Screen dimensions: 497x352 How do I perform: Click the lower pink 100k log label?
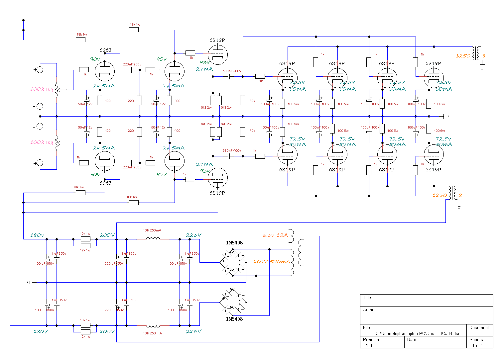(x=42, y=142)
